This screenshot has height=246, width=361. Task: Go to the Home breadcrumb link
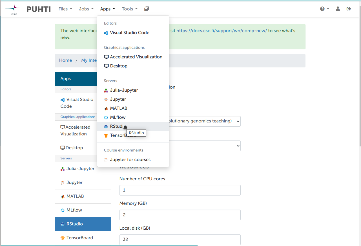coord(65,60)
